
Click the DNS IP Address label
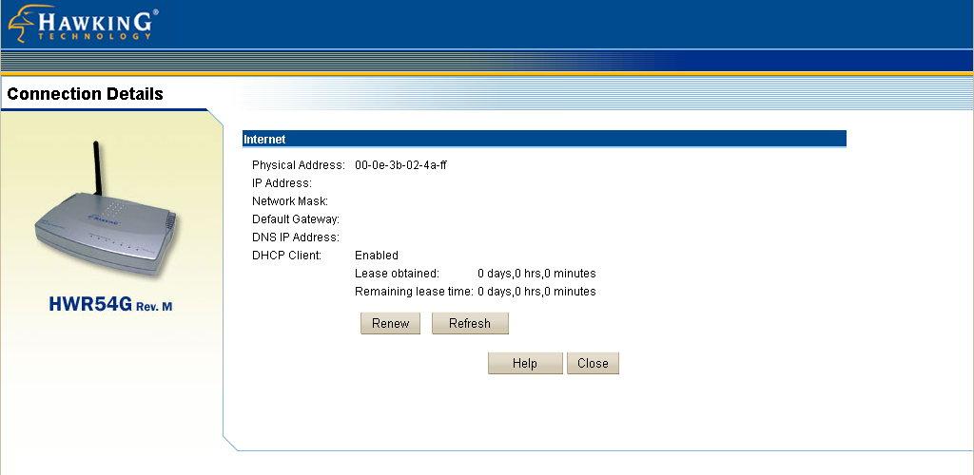295,237
